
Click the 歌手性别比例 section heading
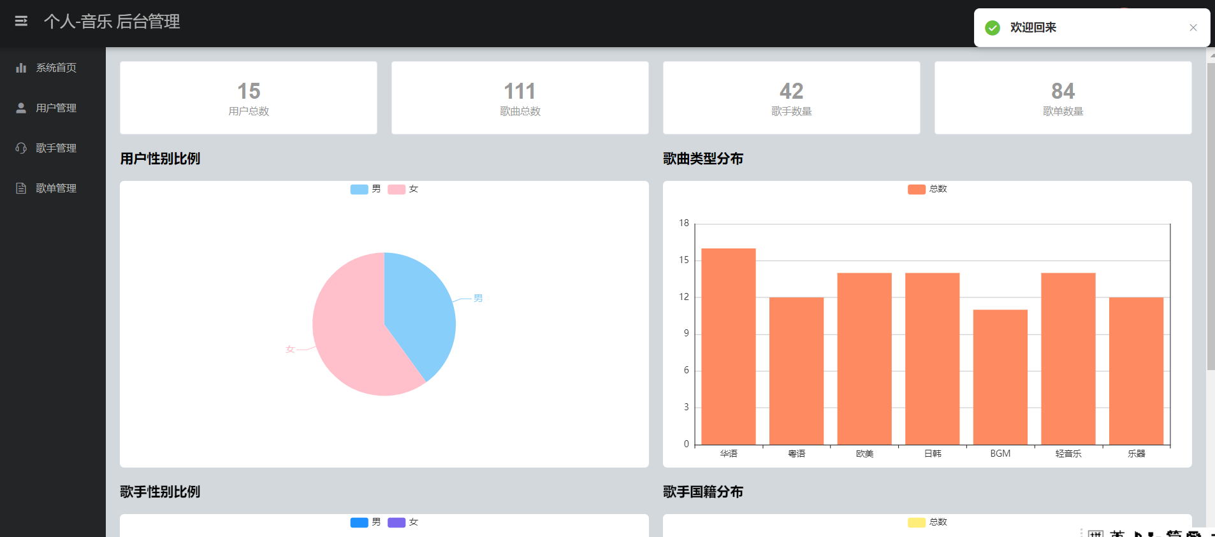(160, 492)
